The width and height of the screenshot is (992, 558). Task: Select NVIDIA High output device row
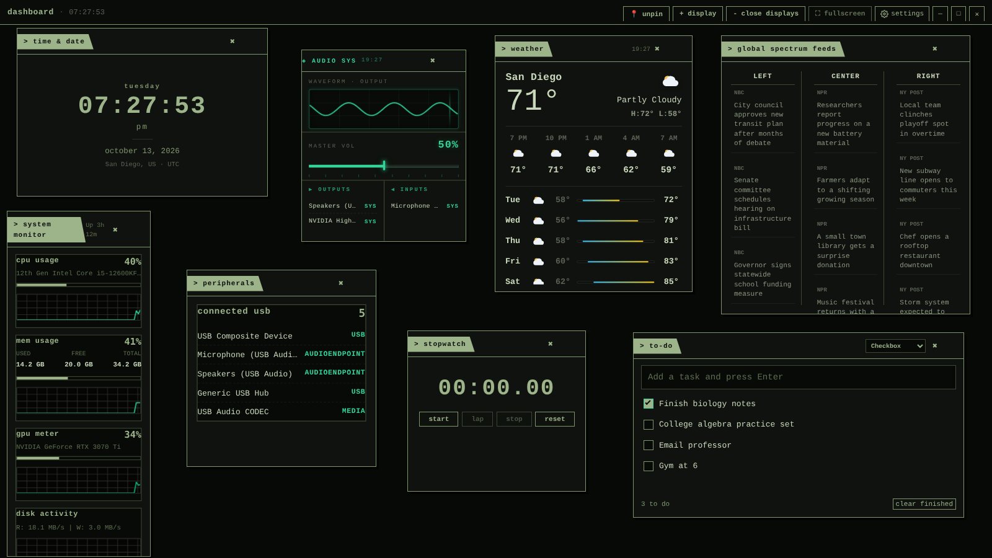(x=342, y=221)
